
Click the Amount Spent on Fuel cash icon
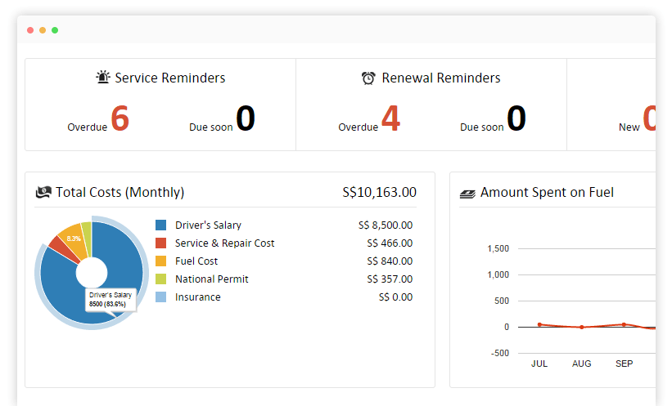(x=467, y=194)
